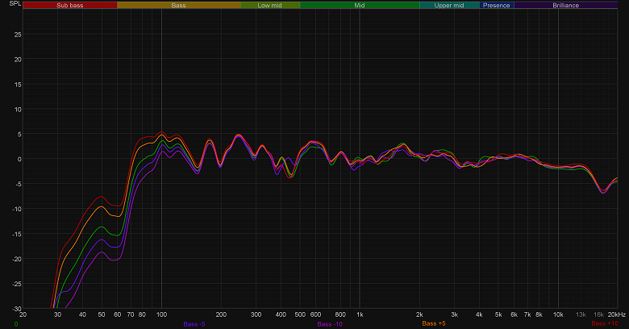Image resolution: width=629 pixels, height=329 pixels.
Task: Click the green 0 legend label
Action: point(16,324)
